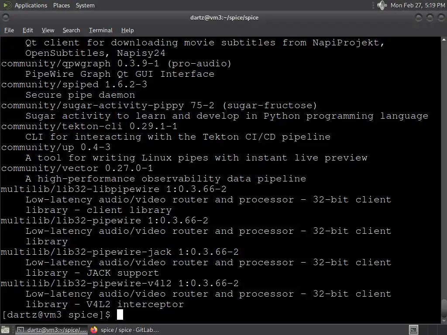
Task: Click the show desktop icon in bottom panel
Action: [x=5, y=330]
